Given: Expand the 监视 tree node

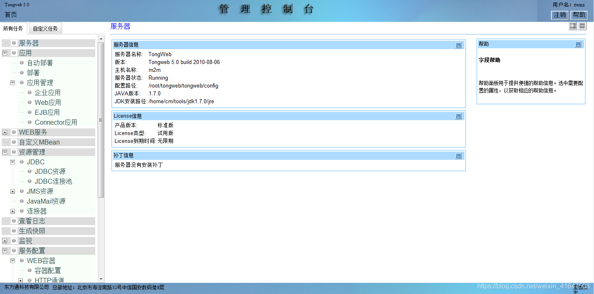Looking at the screenshot, I should (5, 241).
